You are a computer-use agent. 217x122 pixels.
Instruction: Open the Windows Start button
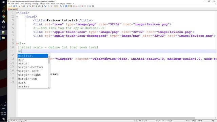coord(3,2)
